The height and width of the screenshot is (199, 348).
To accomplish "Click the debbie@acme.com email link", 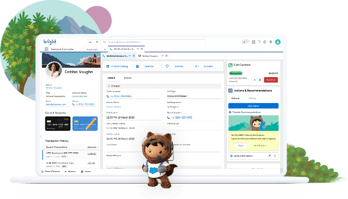I will tap(56, 104).
